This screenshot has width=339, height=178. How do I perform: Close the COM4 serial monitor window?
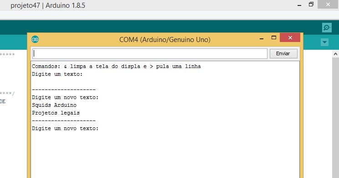(290, 38)
